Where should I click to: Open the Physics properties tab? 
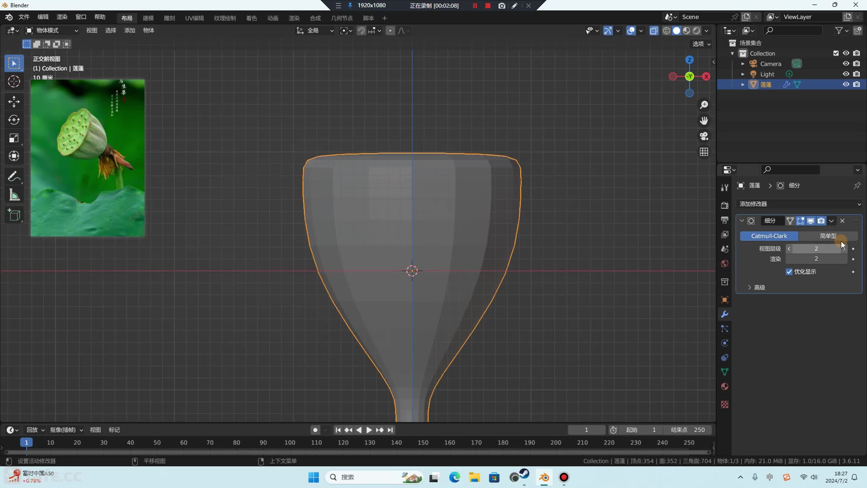[725, 343]
